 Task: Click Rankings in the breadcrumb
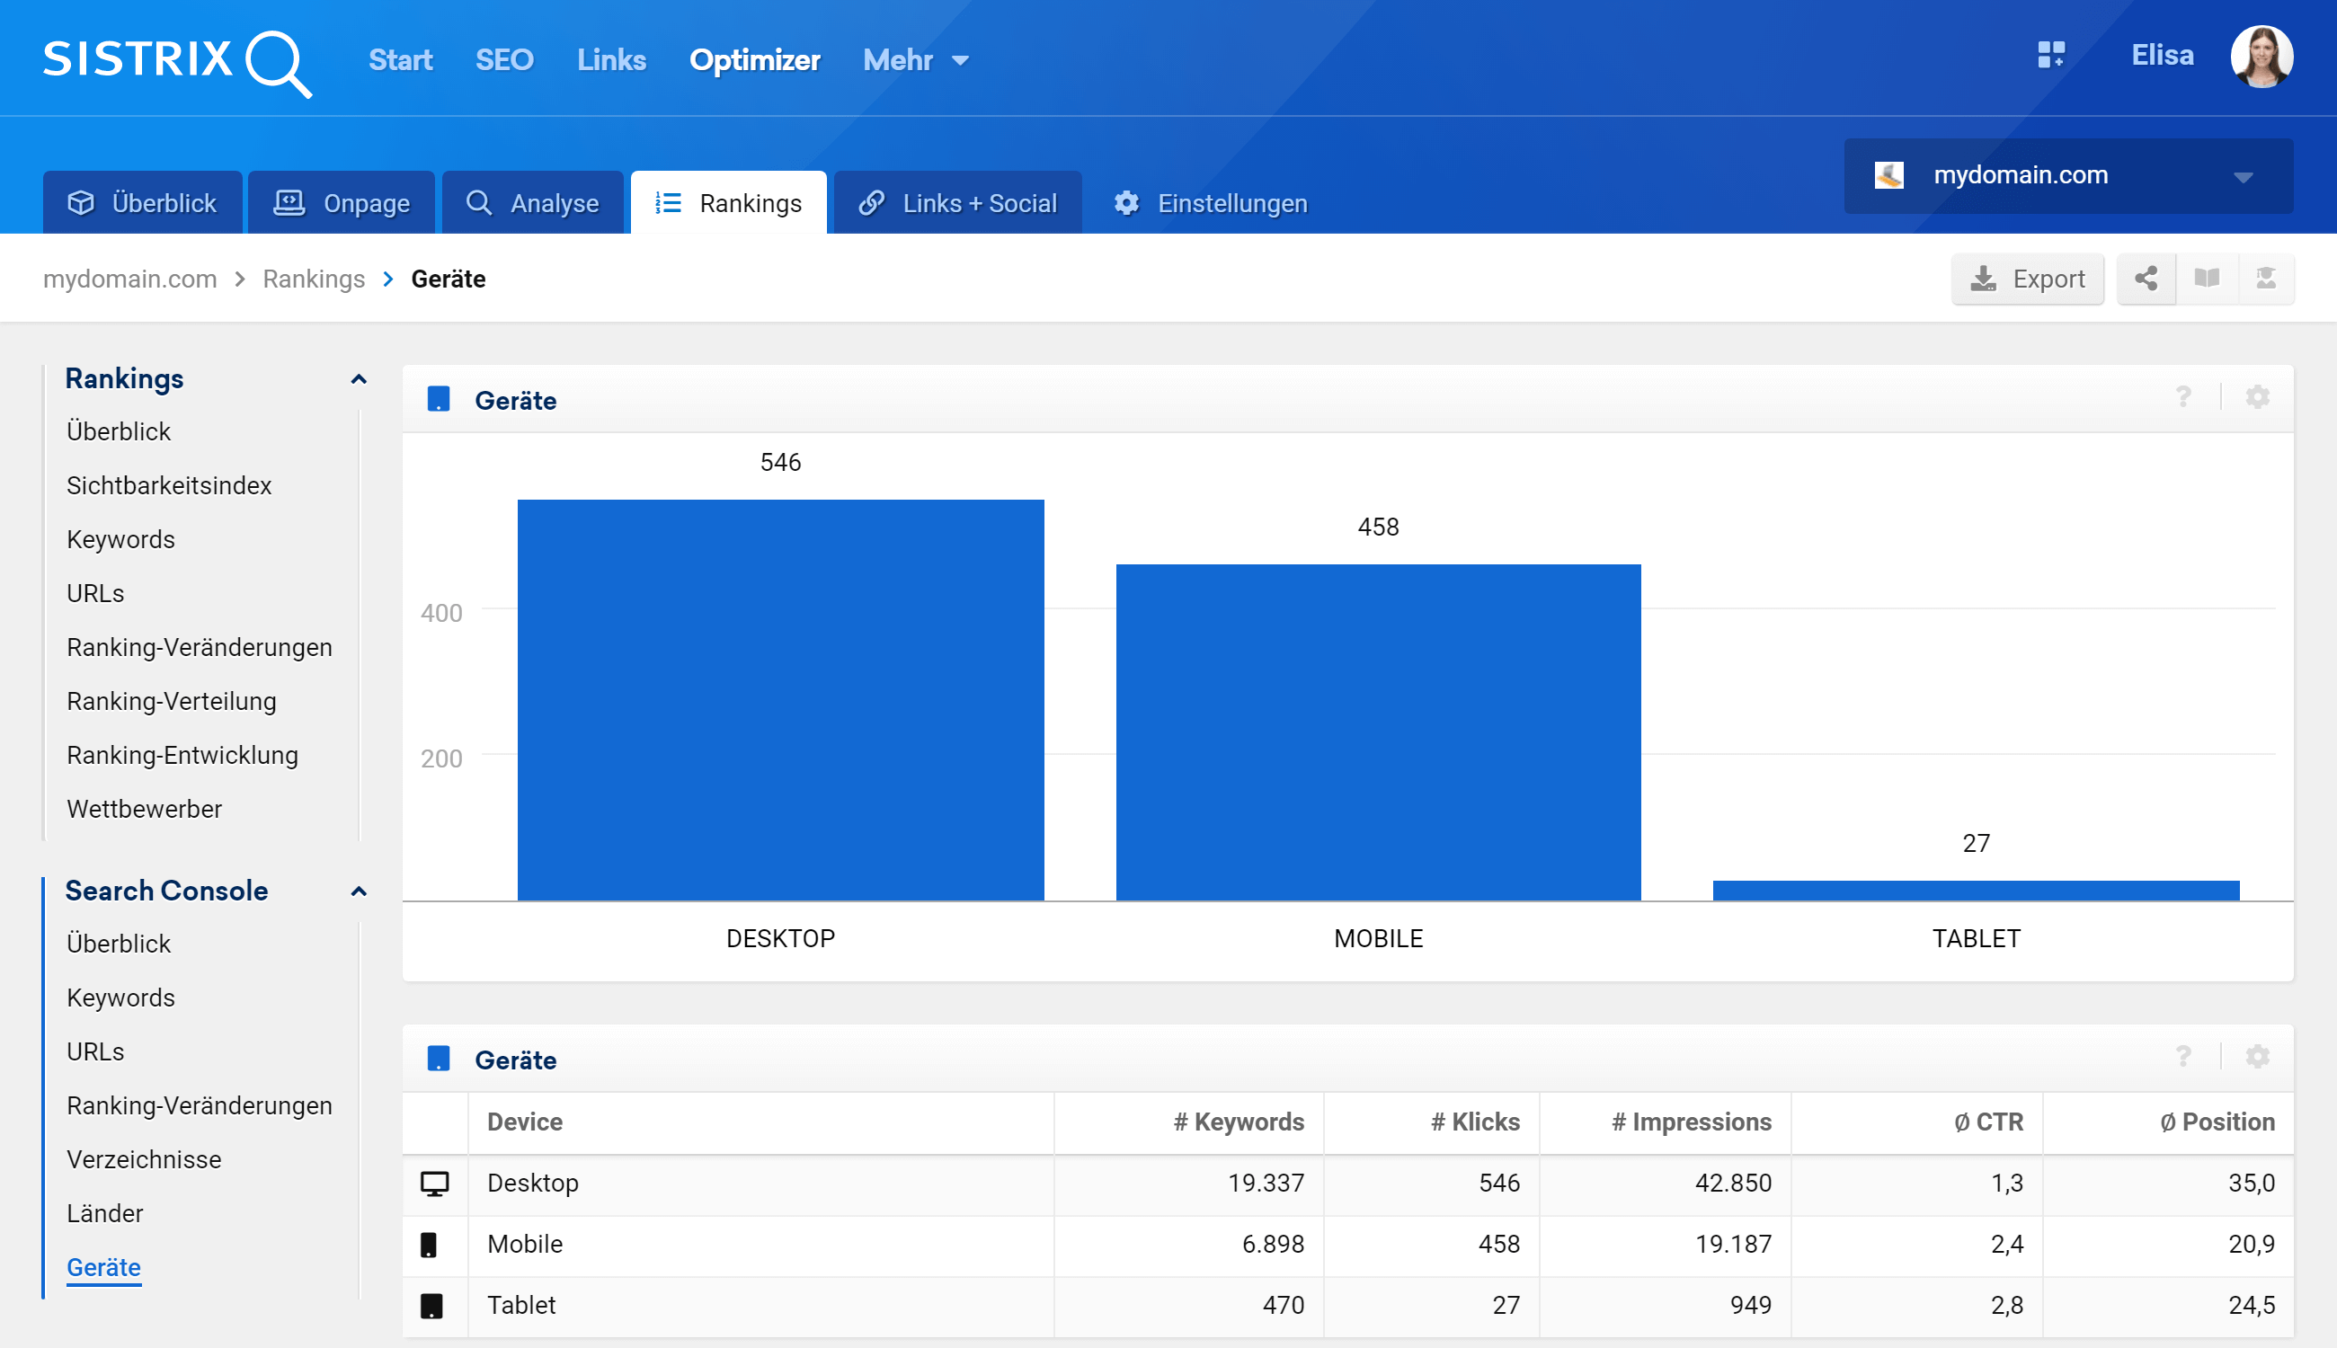click(x=314, y=279)
